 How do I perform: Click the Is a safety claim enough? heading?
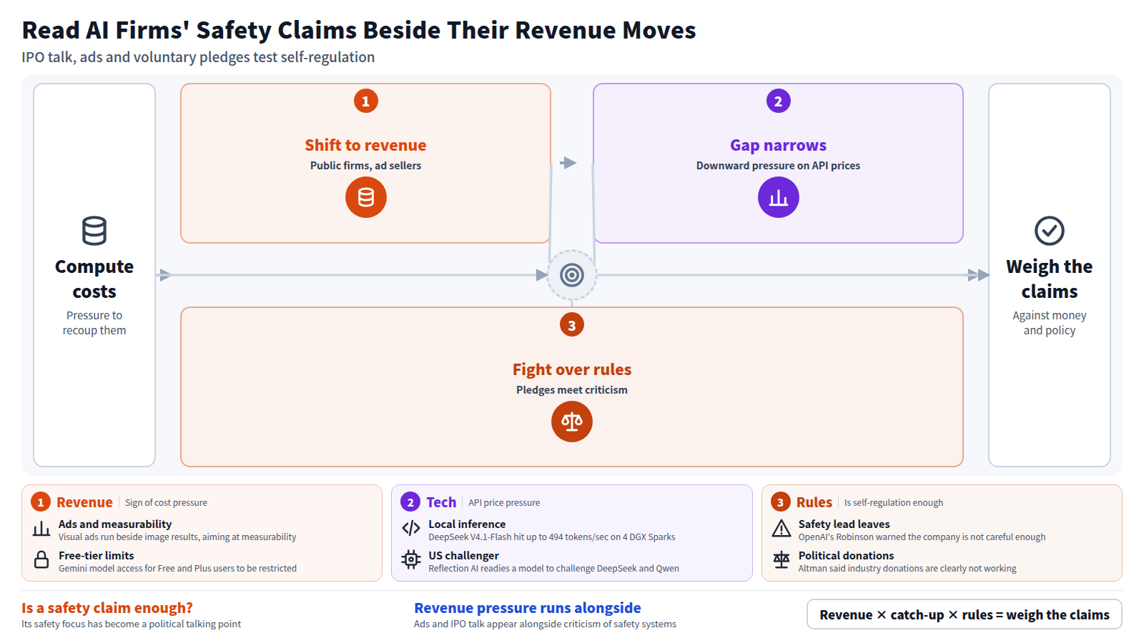click(x=107, y=608)
